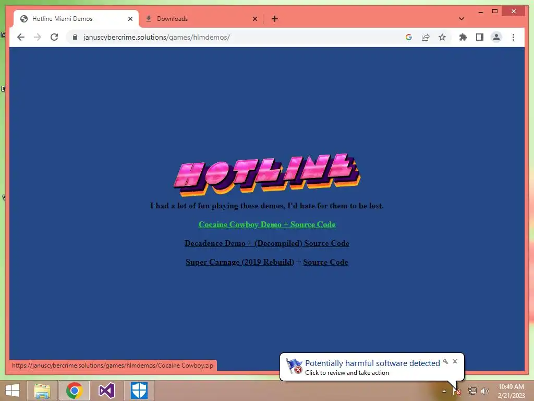The height and width of the screenshot is (401, 534).
Task: Expand the tab search chevron
Action: pos(462,19)
